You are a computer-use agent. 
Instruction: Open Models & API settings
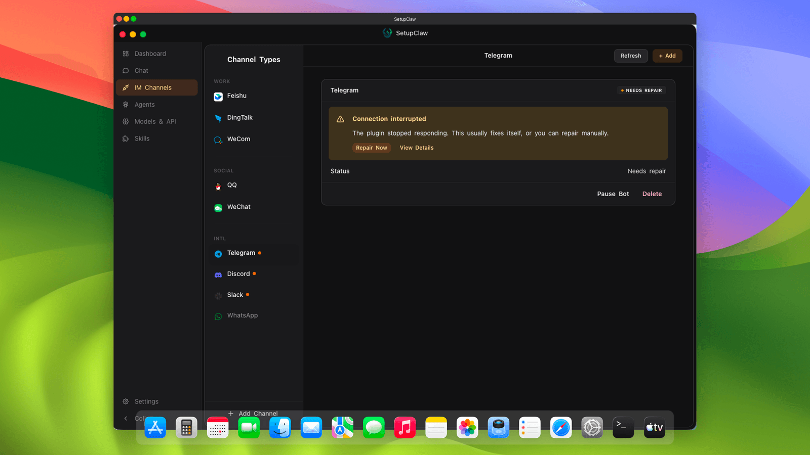click(156, 121)
